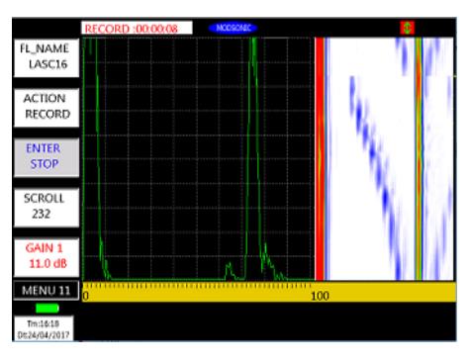Click the orange-green vertical stripe in B-scan
The image size is (470, 361).
coord(419,159)
